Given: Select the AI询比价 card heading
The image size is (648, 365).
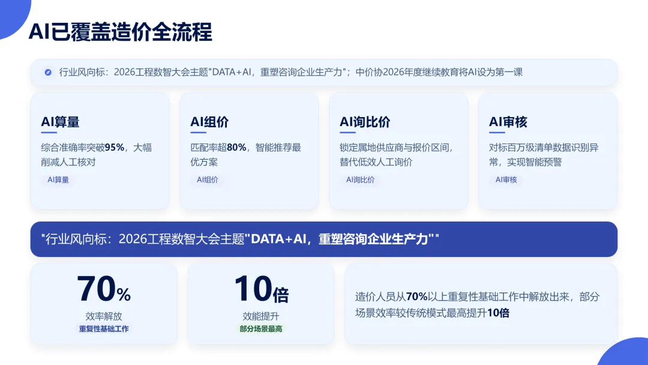Looking at the screenshot, I should [x=365, y=122].
